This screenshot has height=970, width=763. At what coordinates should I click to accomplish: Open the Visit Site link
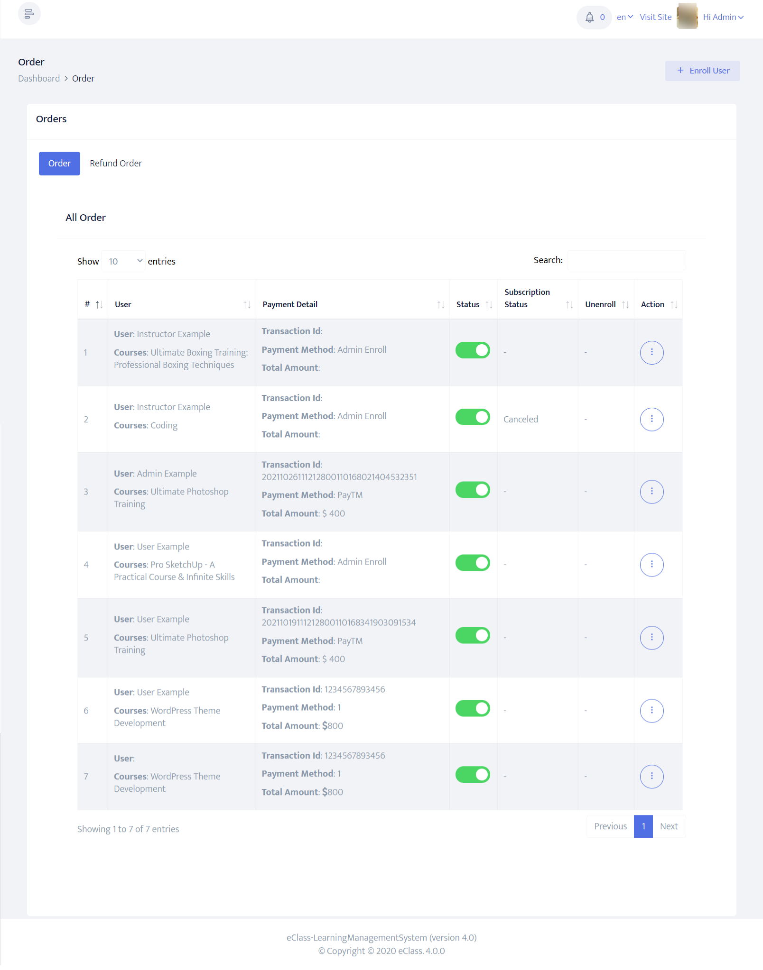[655, 17]
